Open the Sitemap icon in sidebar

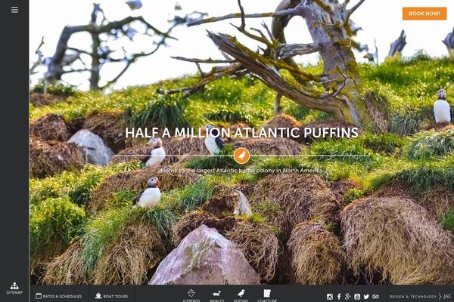(x=14, y=288)
